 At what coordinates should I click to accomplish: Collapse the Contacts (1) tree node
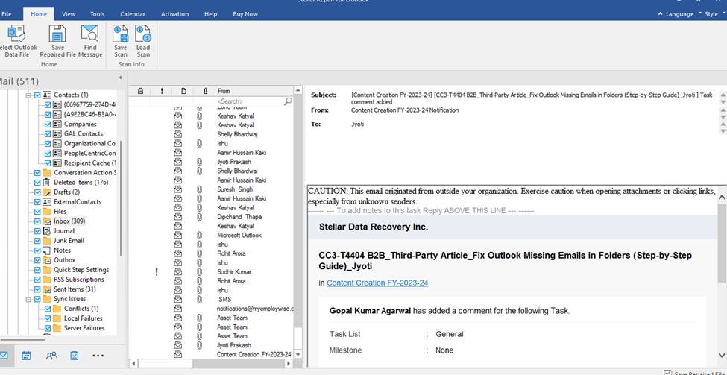point(28,95)
